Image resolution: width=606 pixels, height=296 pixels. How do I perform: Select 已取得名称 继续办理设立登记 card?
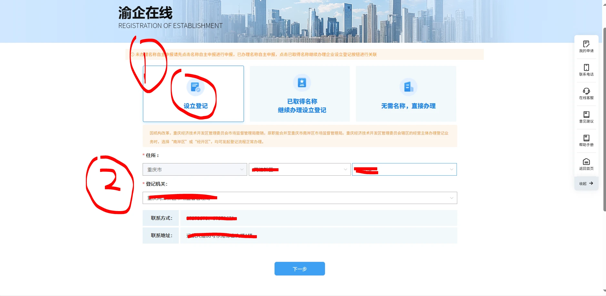pyautogui.click(x=302, y=106)
